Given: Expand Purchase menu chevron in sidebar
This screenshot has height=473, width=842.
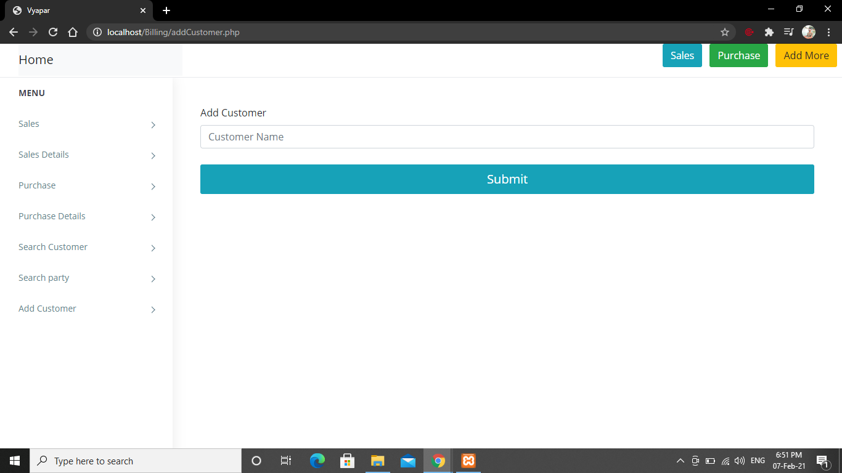Looking at the screenshot, I should point(153,187).
